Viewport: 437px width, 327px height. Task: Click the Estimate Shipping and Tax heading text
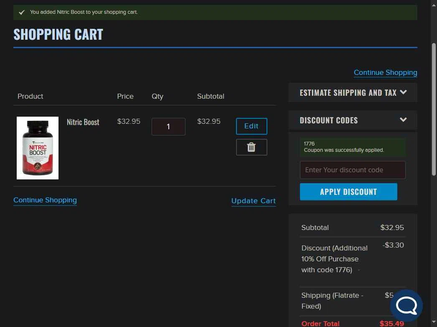348,93
